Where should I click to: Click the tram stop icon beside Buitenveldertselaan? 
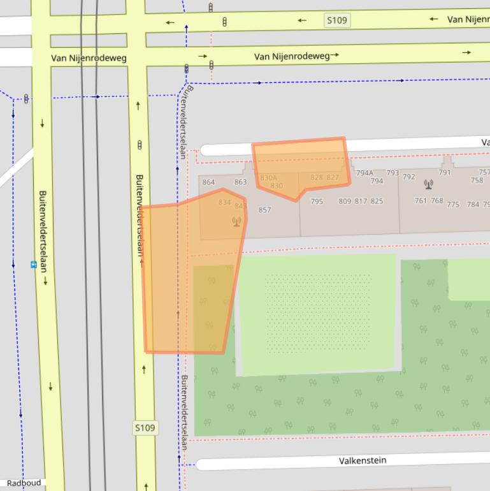(x=33, y=264)
